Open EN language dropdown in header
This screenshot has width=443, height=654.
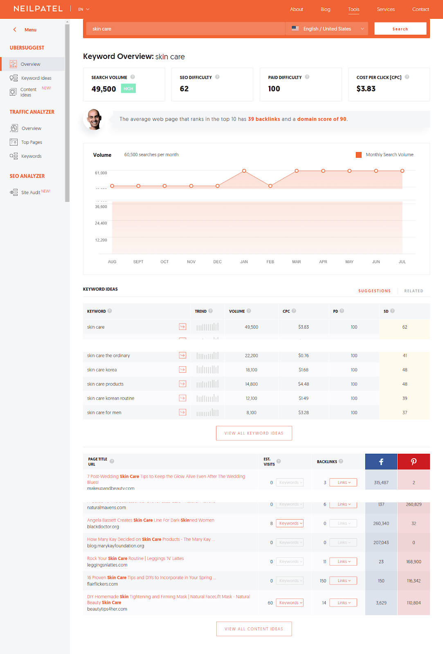(84, 9)
